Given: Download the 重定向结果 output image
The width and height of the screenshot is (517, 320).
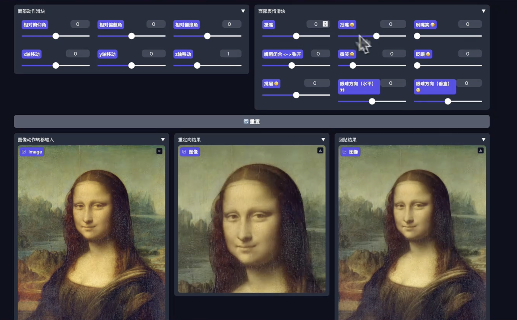Looking at the screenshot, I should point(320,150).
